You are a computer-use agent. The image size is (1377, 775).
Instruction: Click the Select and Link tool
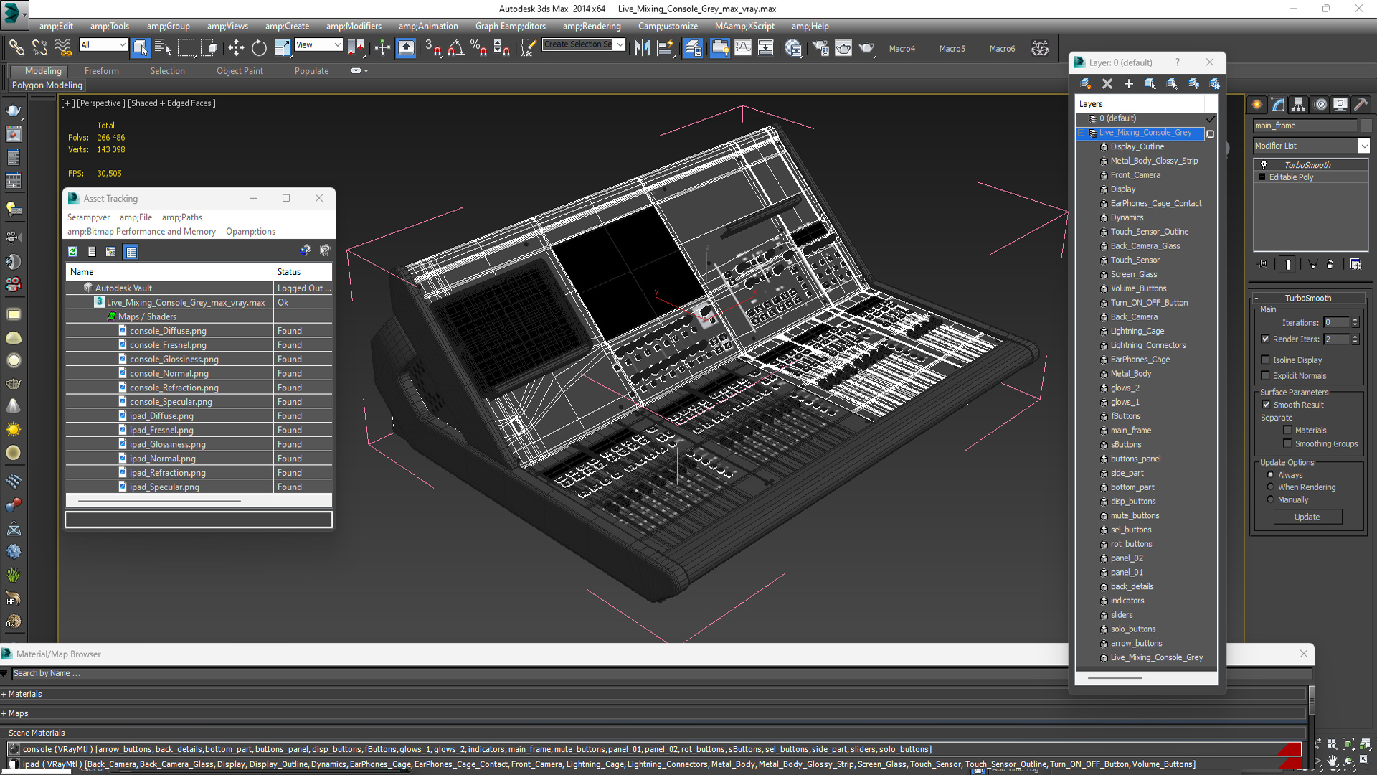point(16,48)
